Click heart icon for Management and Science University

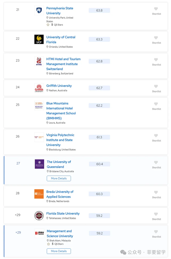[x=156, y=232]
